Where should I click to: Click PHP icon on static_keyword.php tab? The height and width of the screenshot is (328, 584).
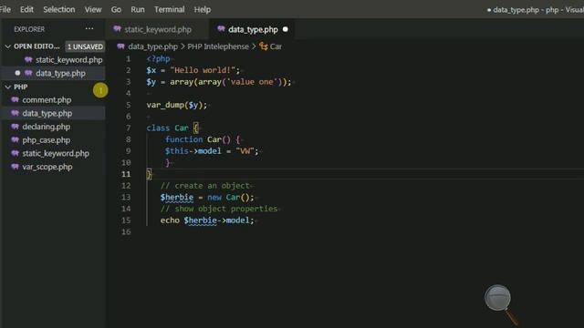click(x=118, y=29)
